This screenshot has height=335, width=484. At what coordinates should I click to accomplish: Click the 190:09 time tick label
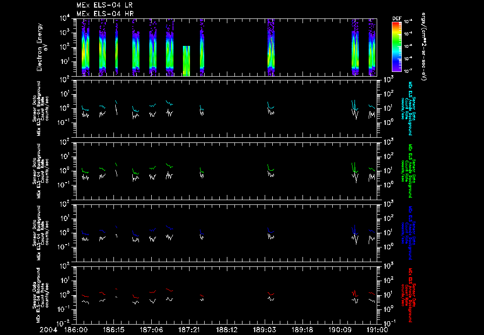[x=339, y=330]
